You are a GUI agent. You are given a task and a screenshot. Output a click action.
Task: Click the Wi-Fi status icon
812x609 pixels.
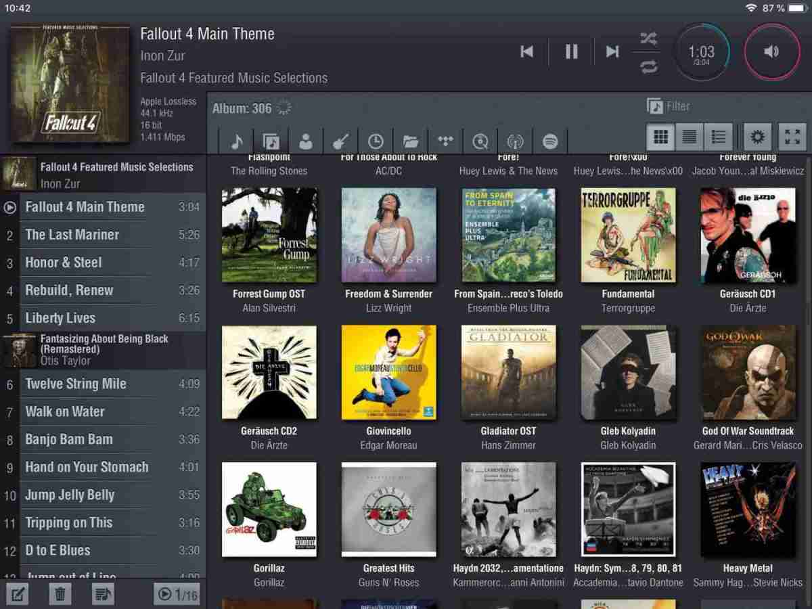click(x=750, y=8)
